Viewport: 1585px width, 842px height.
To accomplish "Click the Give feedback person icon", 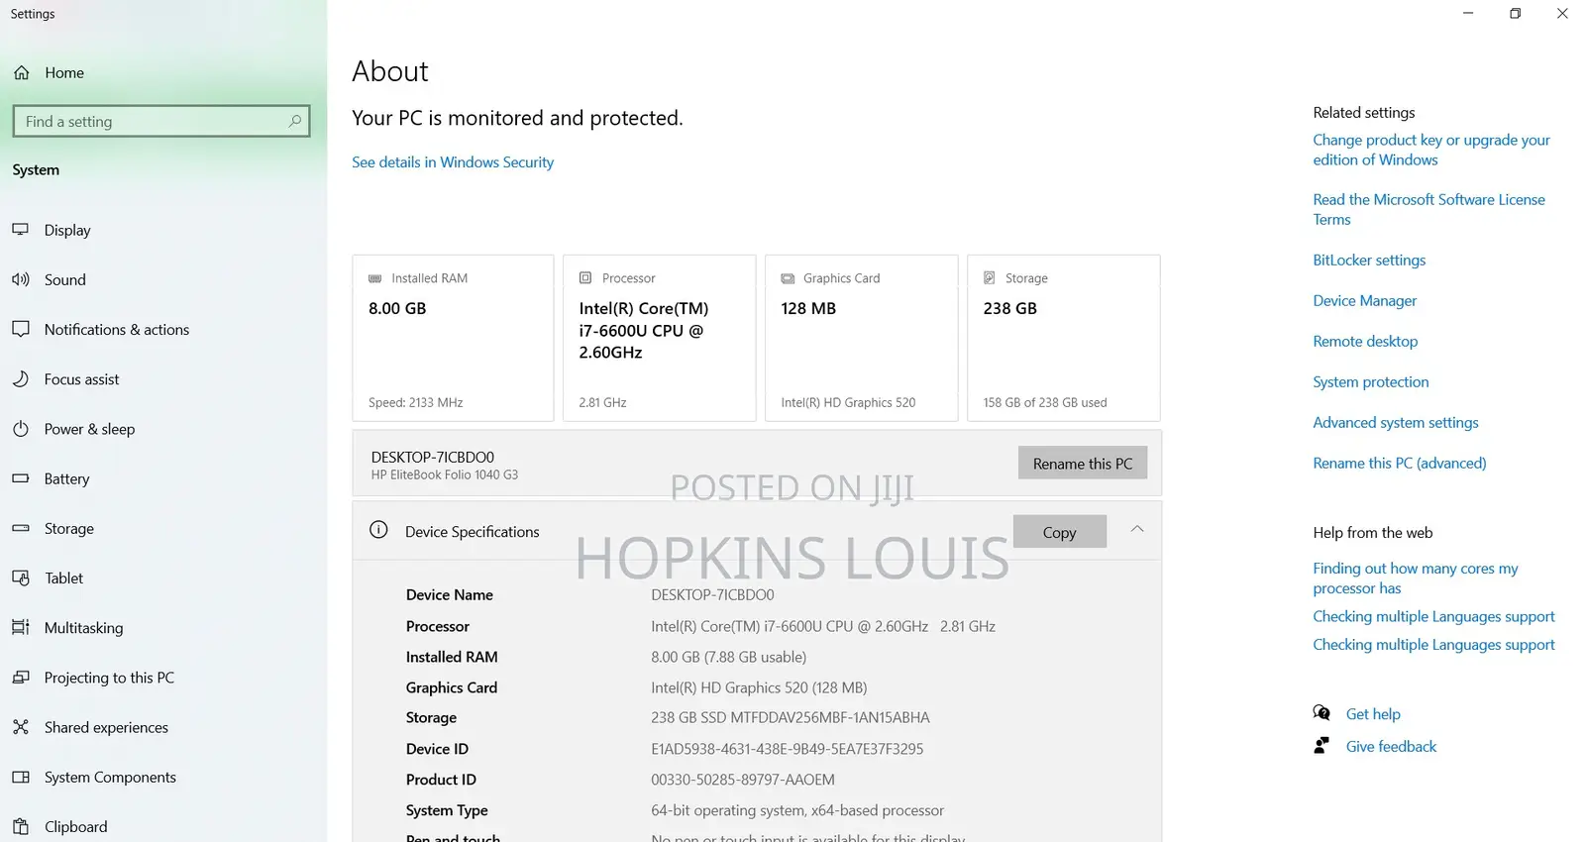I will [x=1321, y=746].
